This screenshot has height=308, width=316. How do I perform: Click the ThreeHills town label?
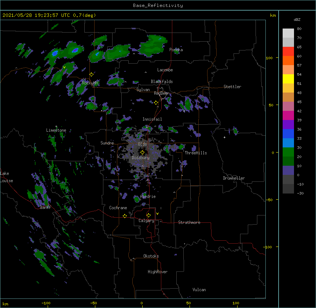pos(196,153)
